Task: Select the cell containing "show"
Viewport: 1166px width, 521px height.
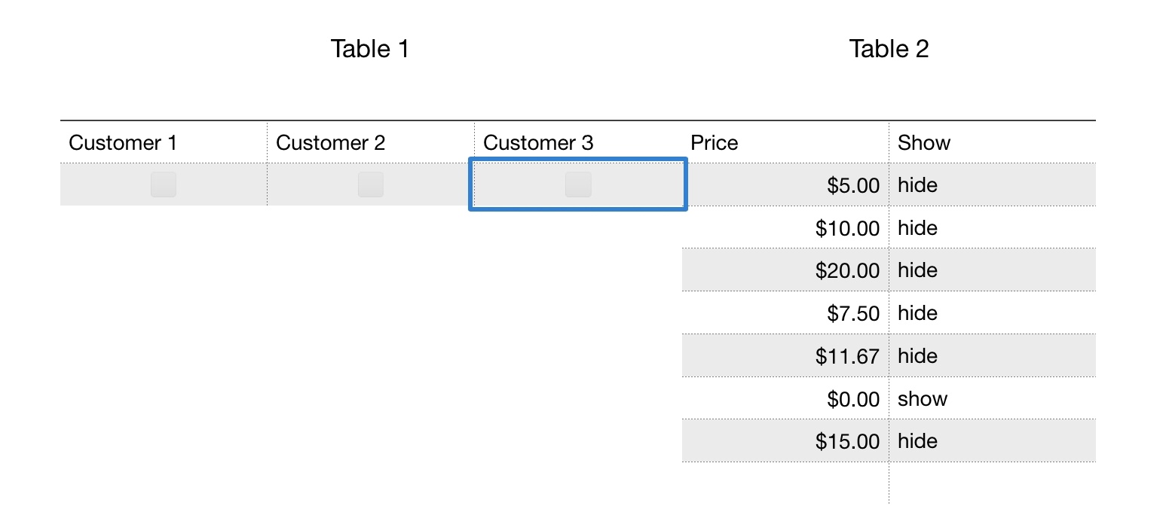Action: (x=992, y=398)
